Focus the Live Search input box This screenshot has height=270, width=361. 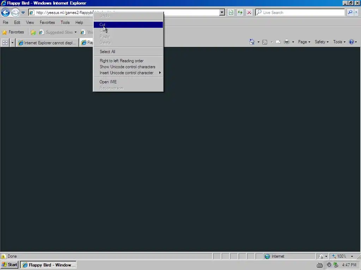tap(300, 12)
